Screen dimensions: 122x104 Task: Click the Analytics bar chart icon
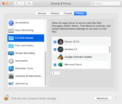[x=11, y=76]
